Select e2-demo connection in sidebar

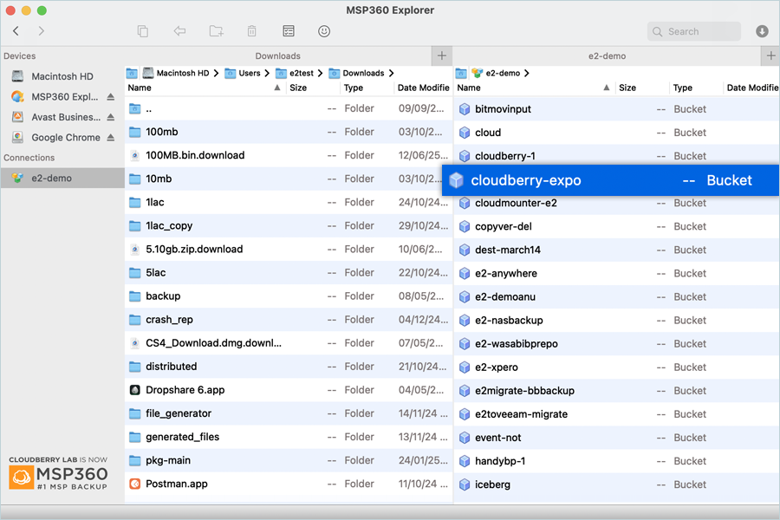(52, 179)
